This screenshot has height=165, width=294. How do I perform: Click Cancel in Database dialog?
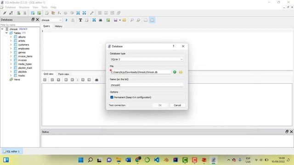coord(177,105)
